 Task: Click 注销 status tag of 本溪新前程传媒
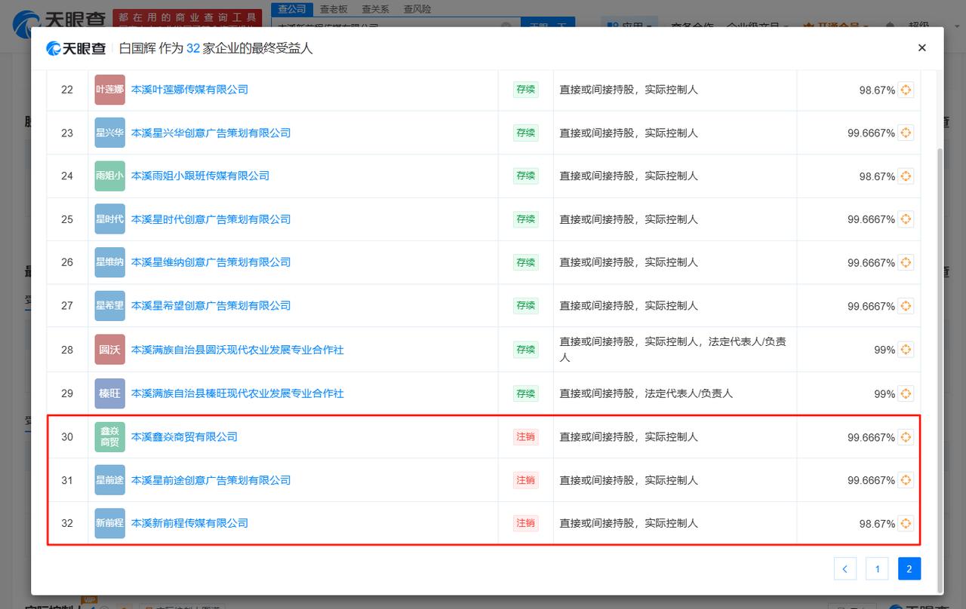pos(525,523)
